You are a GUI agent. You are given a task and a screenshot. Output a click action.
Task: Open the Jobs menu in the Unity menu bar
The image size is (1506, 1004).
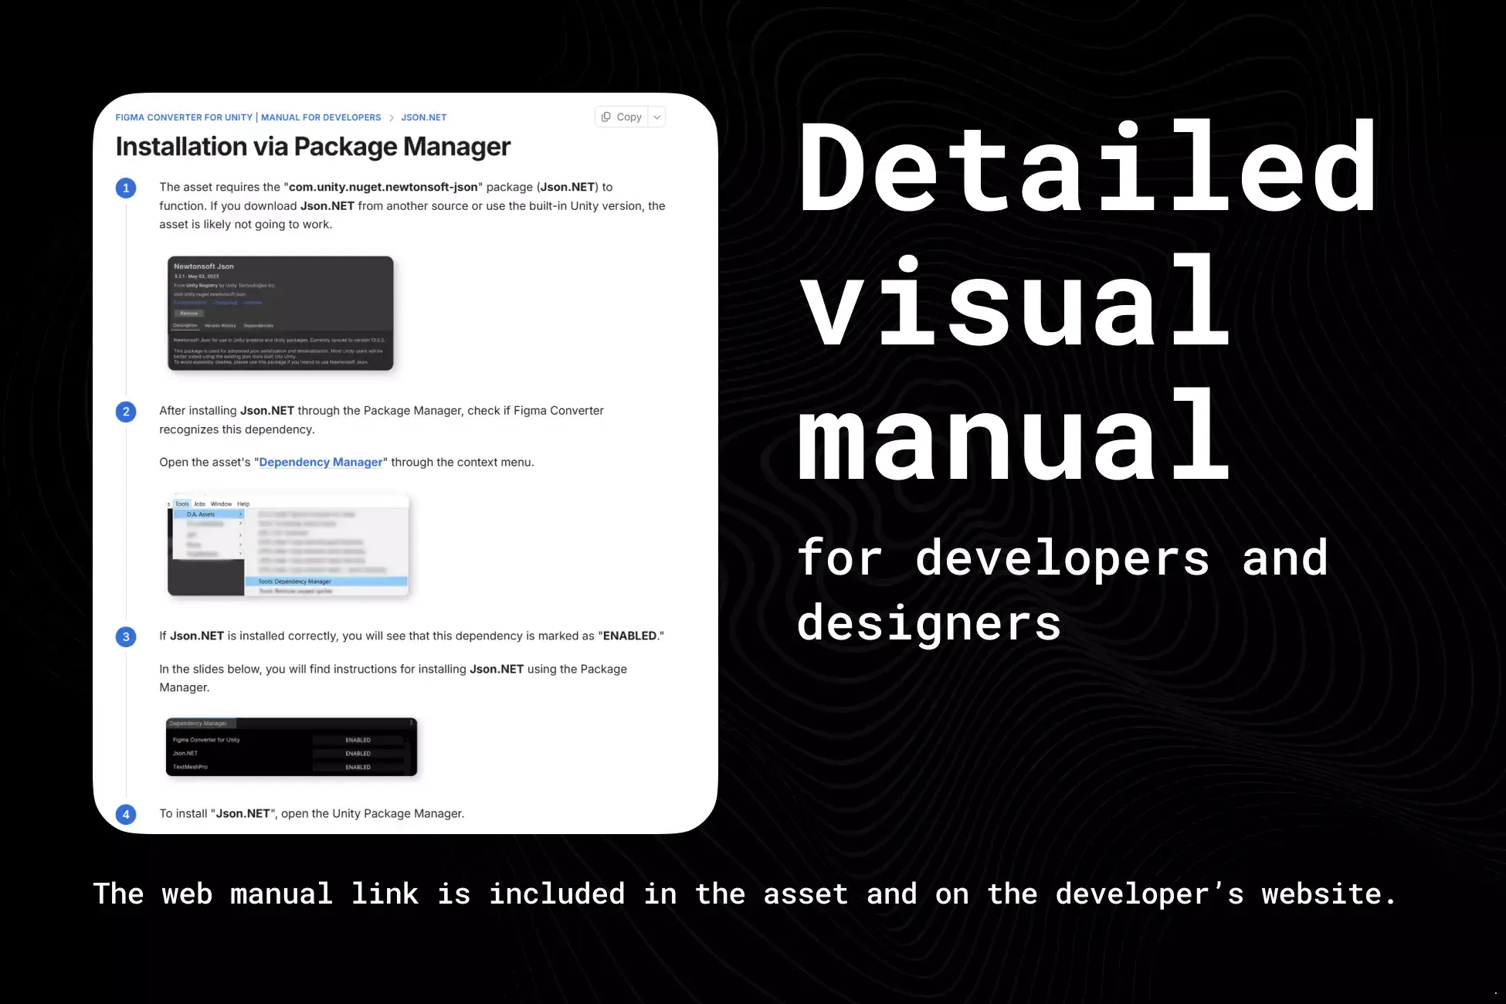pos(200,504)
